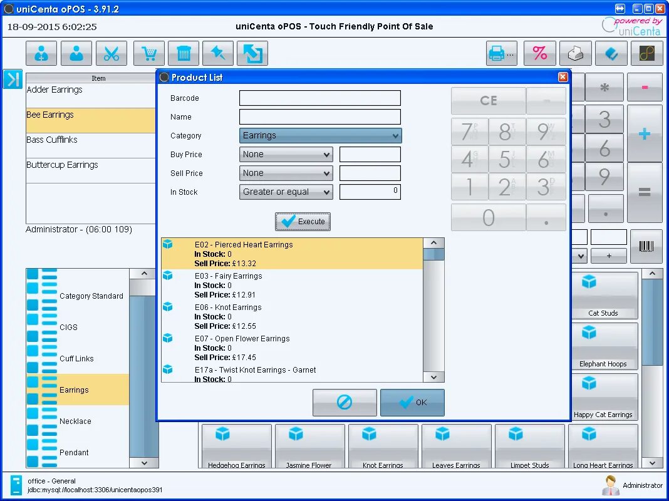
Task: Click the dark square logo toolbar icon
Action: tap(647, 53)
